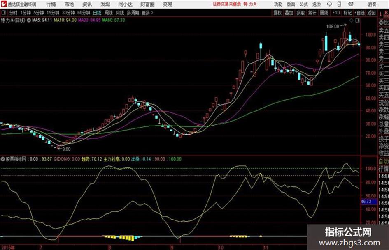Viewport: 389px width, 250px height.
Task: Click the MA20 value label
Action: coord(89,20)
